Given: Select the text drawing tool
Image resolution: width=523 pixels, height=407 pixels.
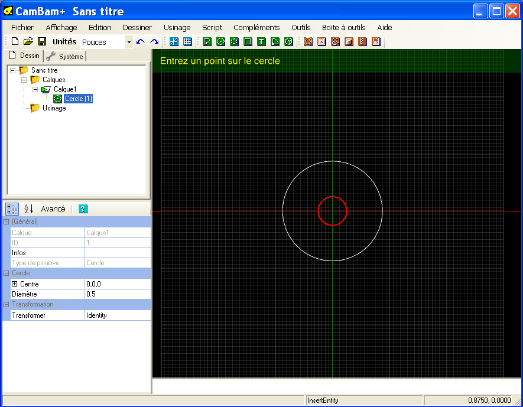Looking at the screenshot, I should [x=261, y=42].
